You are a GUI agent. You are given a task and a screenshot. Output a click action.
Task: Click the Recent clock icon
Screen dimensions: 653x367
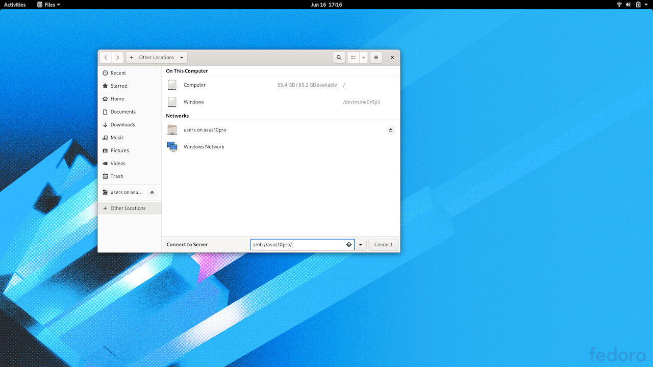[x=105, y=73]
